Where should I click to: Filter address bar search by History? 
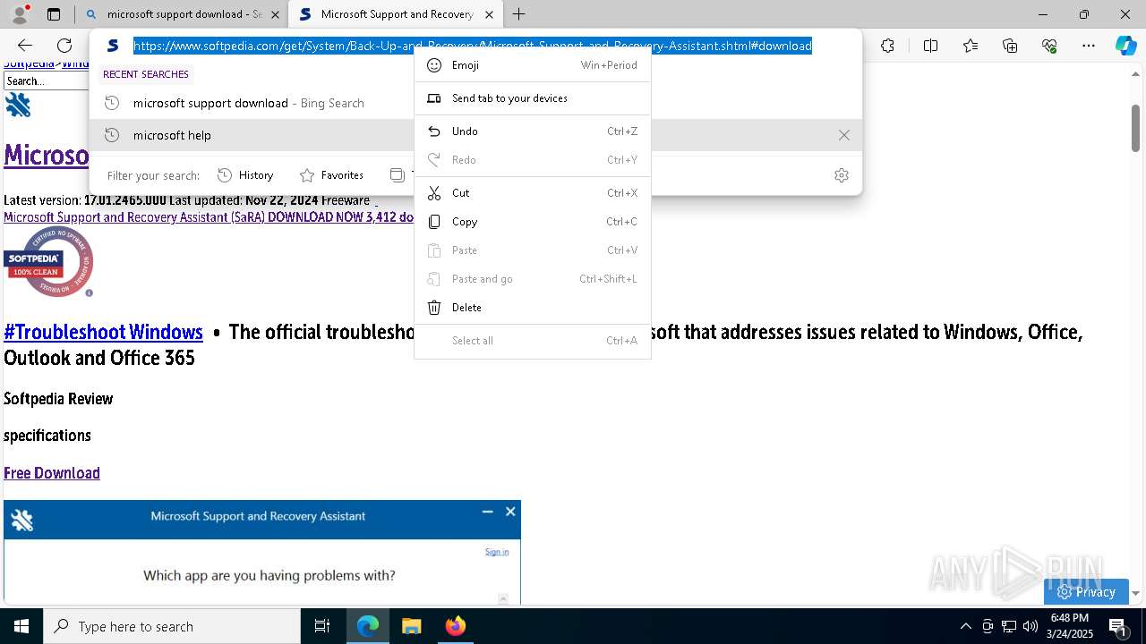click(x=246, y=175)
